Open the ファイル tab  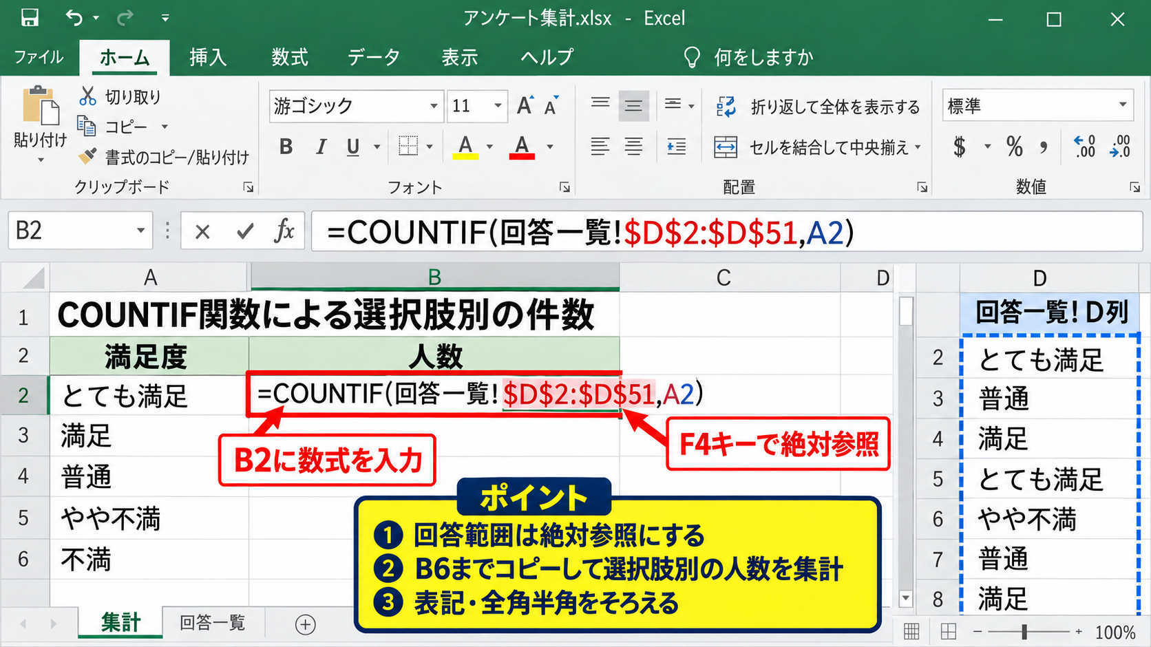point(39,57)
